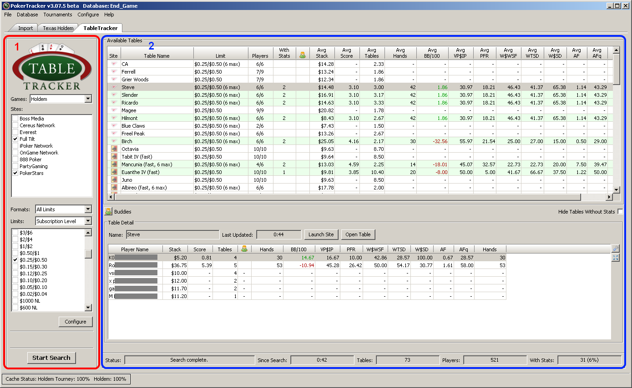
Task: Click the PokerStars icon for Mancunia table
Action: tap(114, 164)
